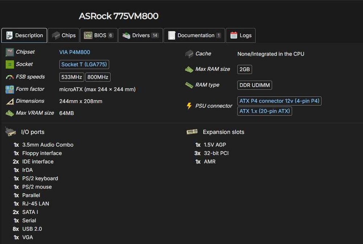Click the BIOS tab count badge 6
This screenshot has width=363, height=244.
tap(110, 36)
